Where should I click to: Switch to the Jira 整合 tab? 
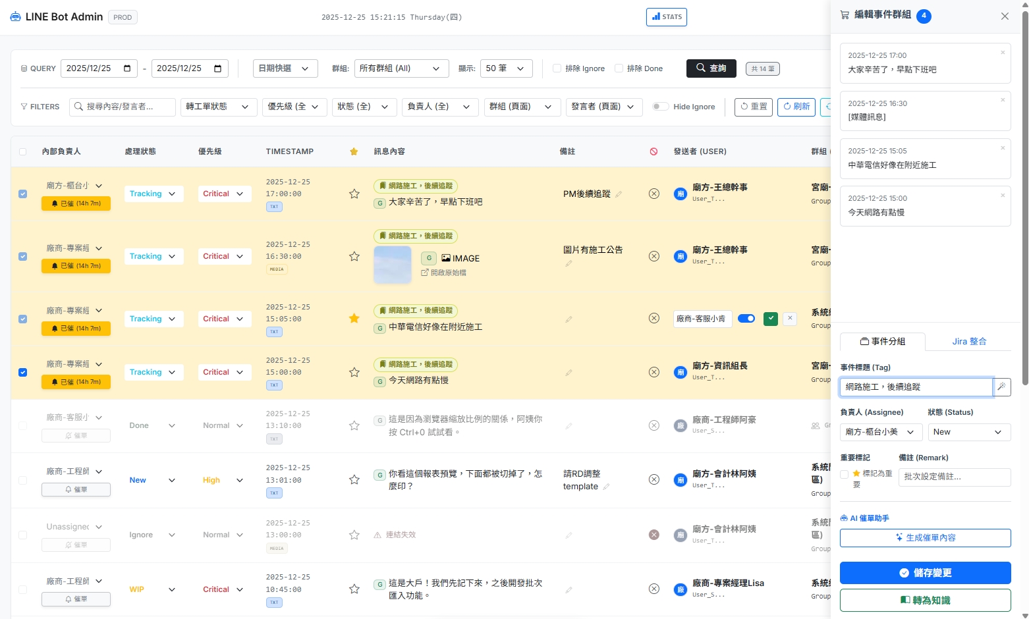[969, 341]
